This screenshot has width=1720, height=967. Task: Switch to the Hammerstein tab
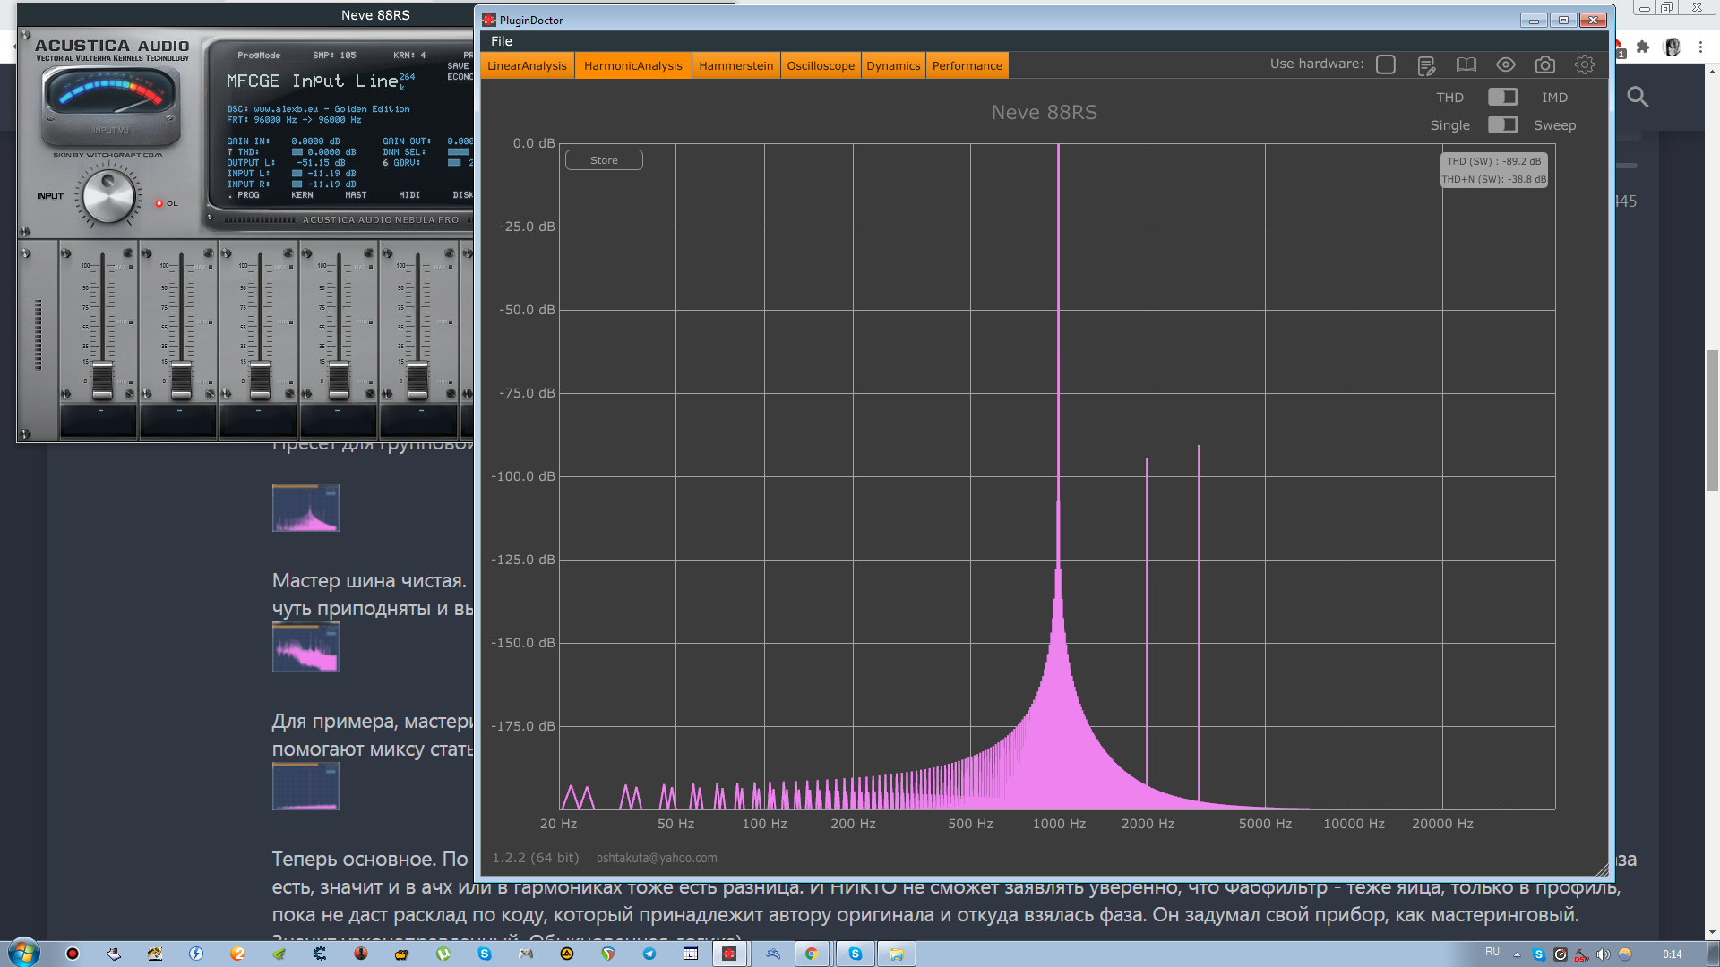point(735,65)
